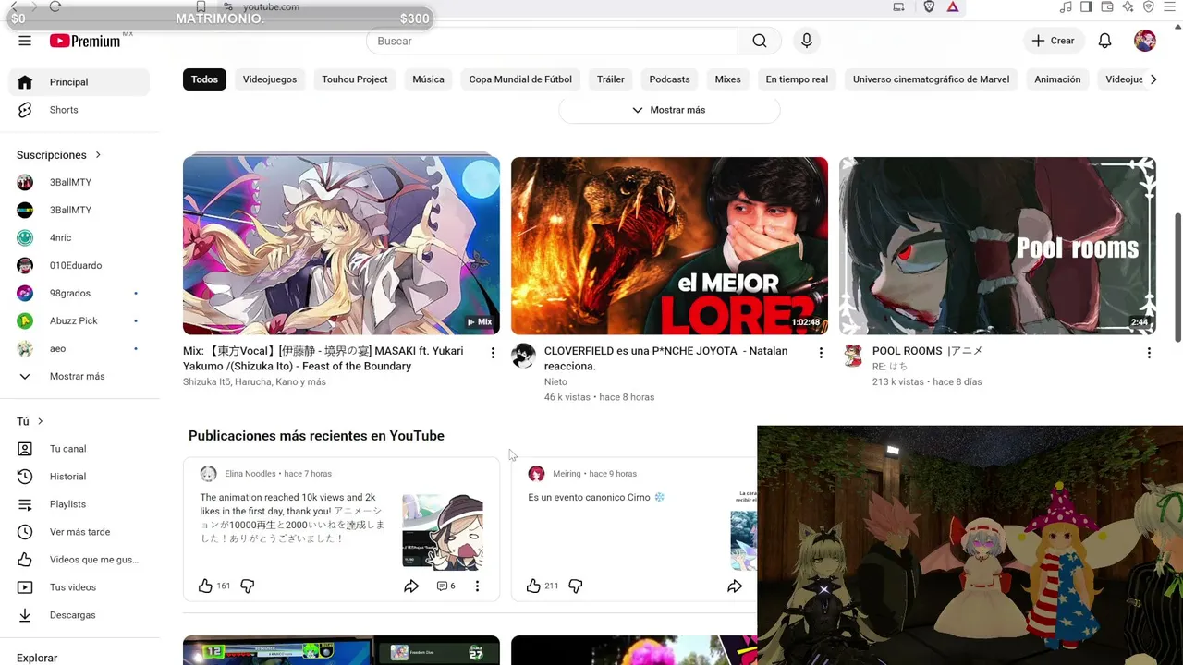Select the Touhou Project filter chip
The width and height of the screenshot is (1183, 665).
click(x=355, y=79)
